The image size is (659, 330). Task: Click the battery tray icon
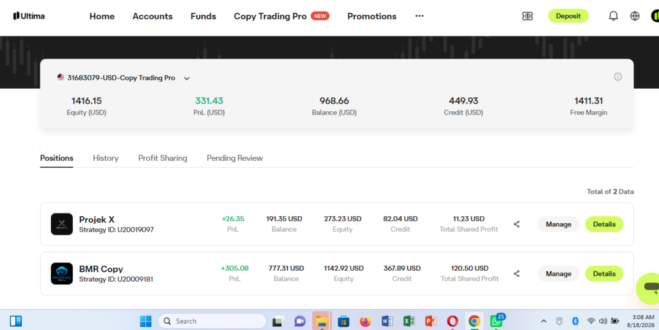[615, 321]
